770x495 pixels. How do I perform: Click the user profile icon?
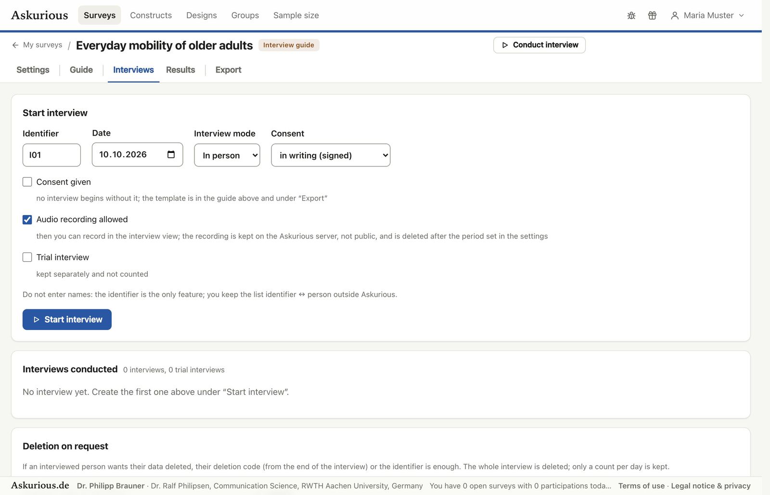click(x=675, y=15)
